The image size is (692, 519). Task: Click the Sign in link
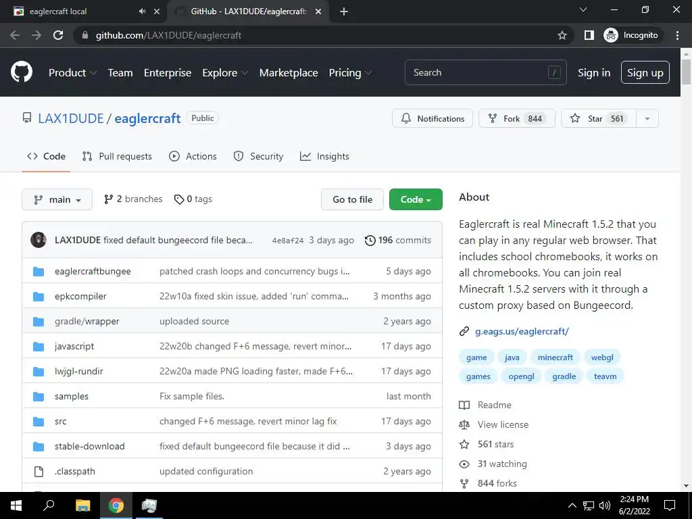pyautogui.click(x=594, y=73)
